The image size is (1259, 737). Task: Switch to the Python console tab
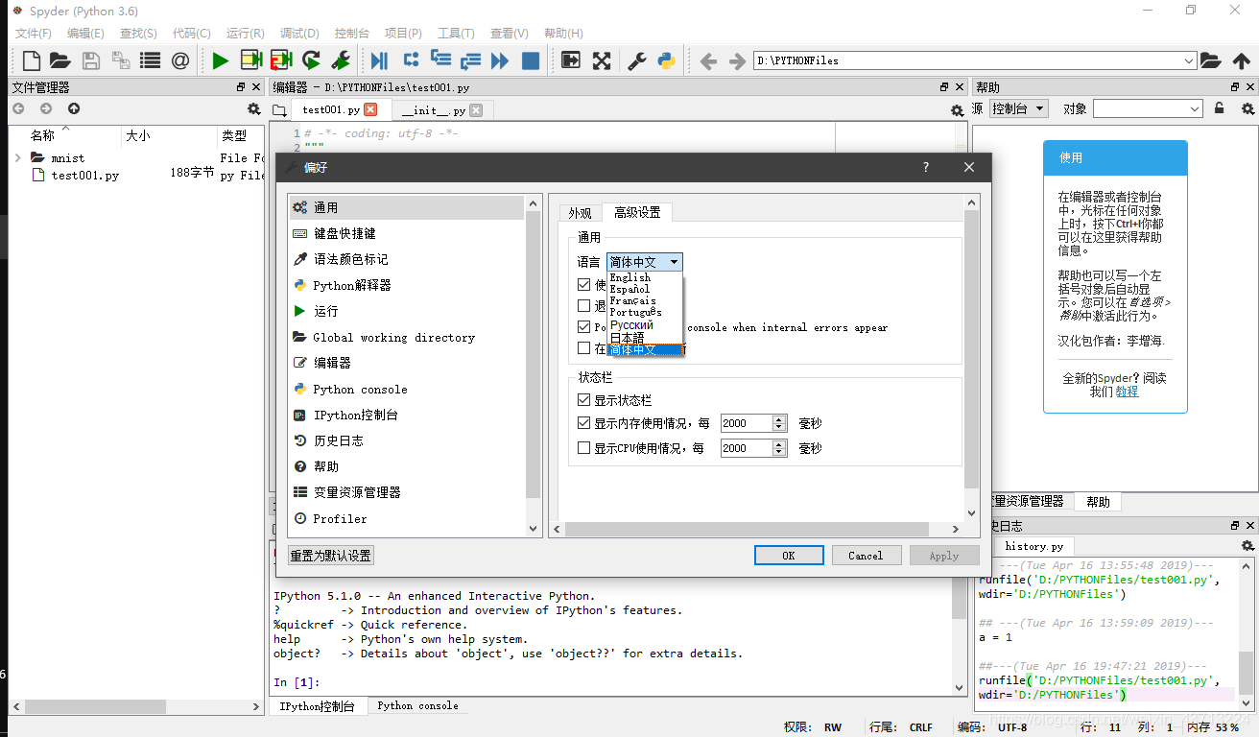[x=417, y=705]
